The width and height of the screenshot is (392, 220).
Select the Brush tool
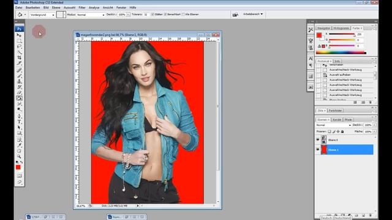(x=19, y=76)
